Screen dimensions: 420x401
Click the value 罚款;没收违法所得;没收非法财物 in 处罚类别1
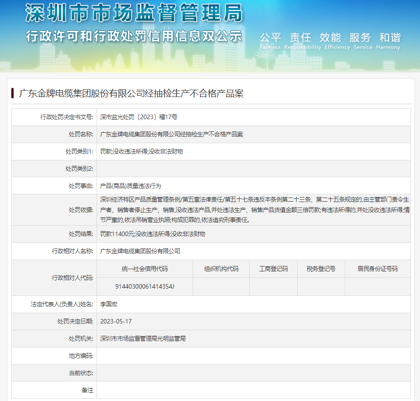141,152
